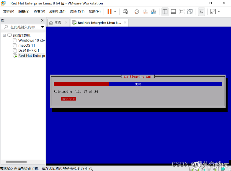Switch to full screen mode icon

[x=182, y=12]
